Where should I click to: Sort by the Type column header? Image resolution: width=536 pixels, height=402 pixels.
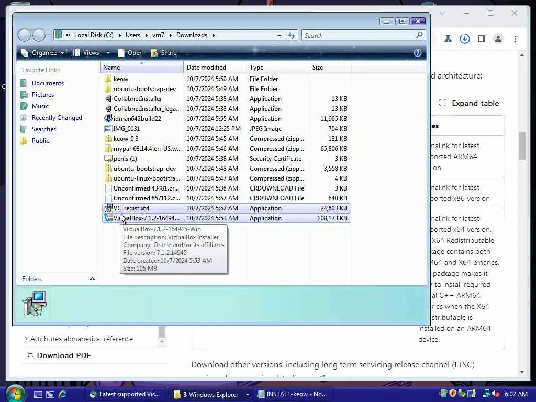tap(277, 68)
